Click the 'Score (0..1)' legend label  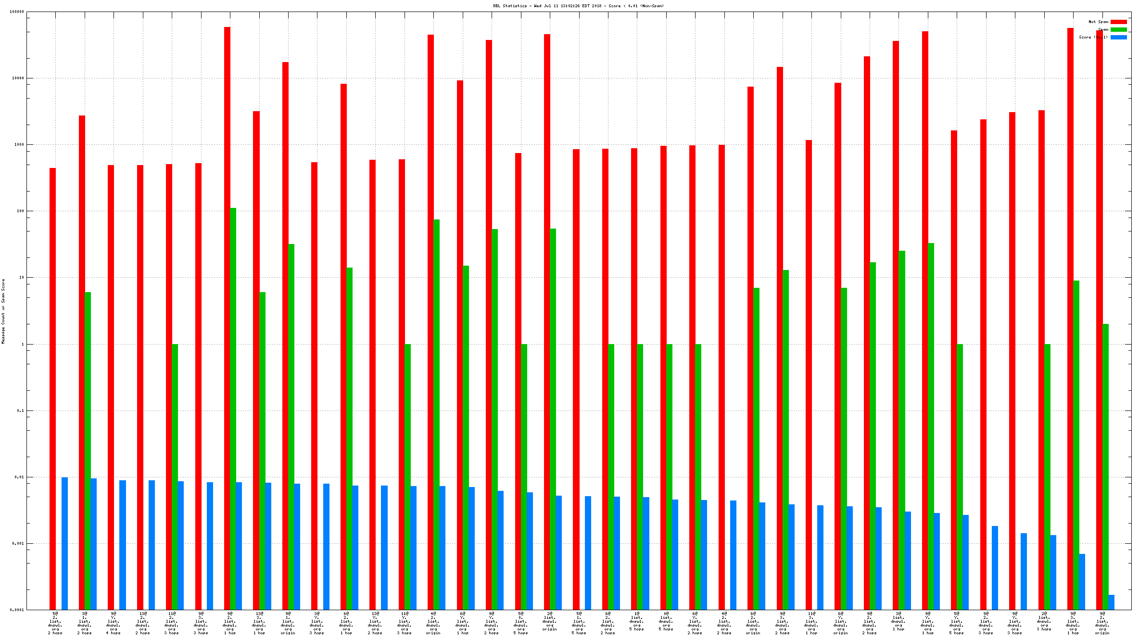click(x=1093, y=37)
